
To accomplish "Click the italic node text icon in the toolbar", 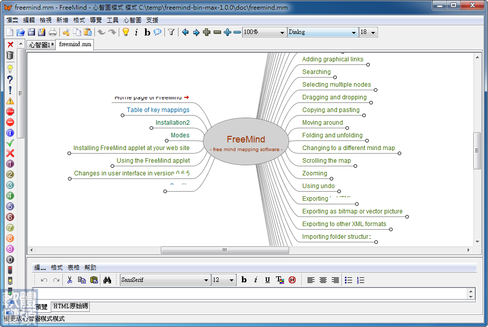I will (x=136, y=31).
